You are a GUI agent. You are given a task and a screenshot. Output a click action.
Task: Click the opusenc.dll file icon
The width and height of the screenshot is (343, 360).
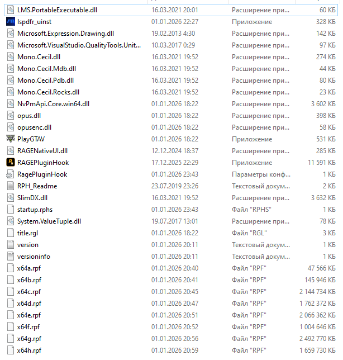coord(11,127)
